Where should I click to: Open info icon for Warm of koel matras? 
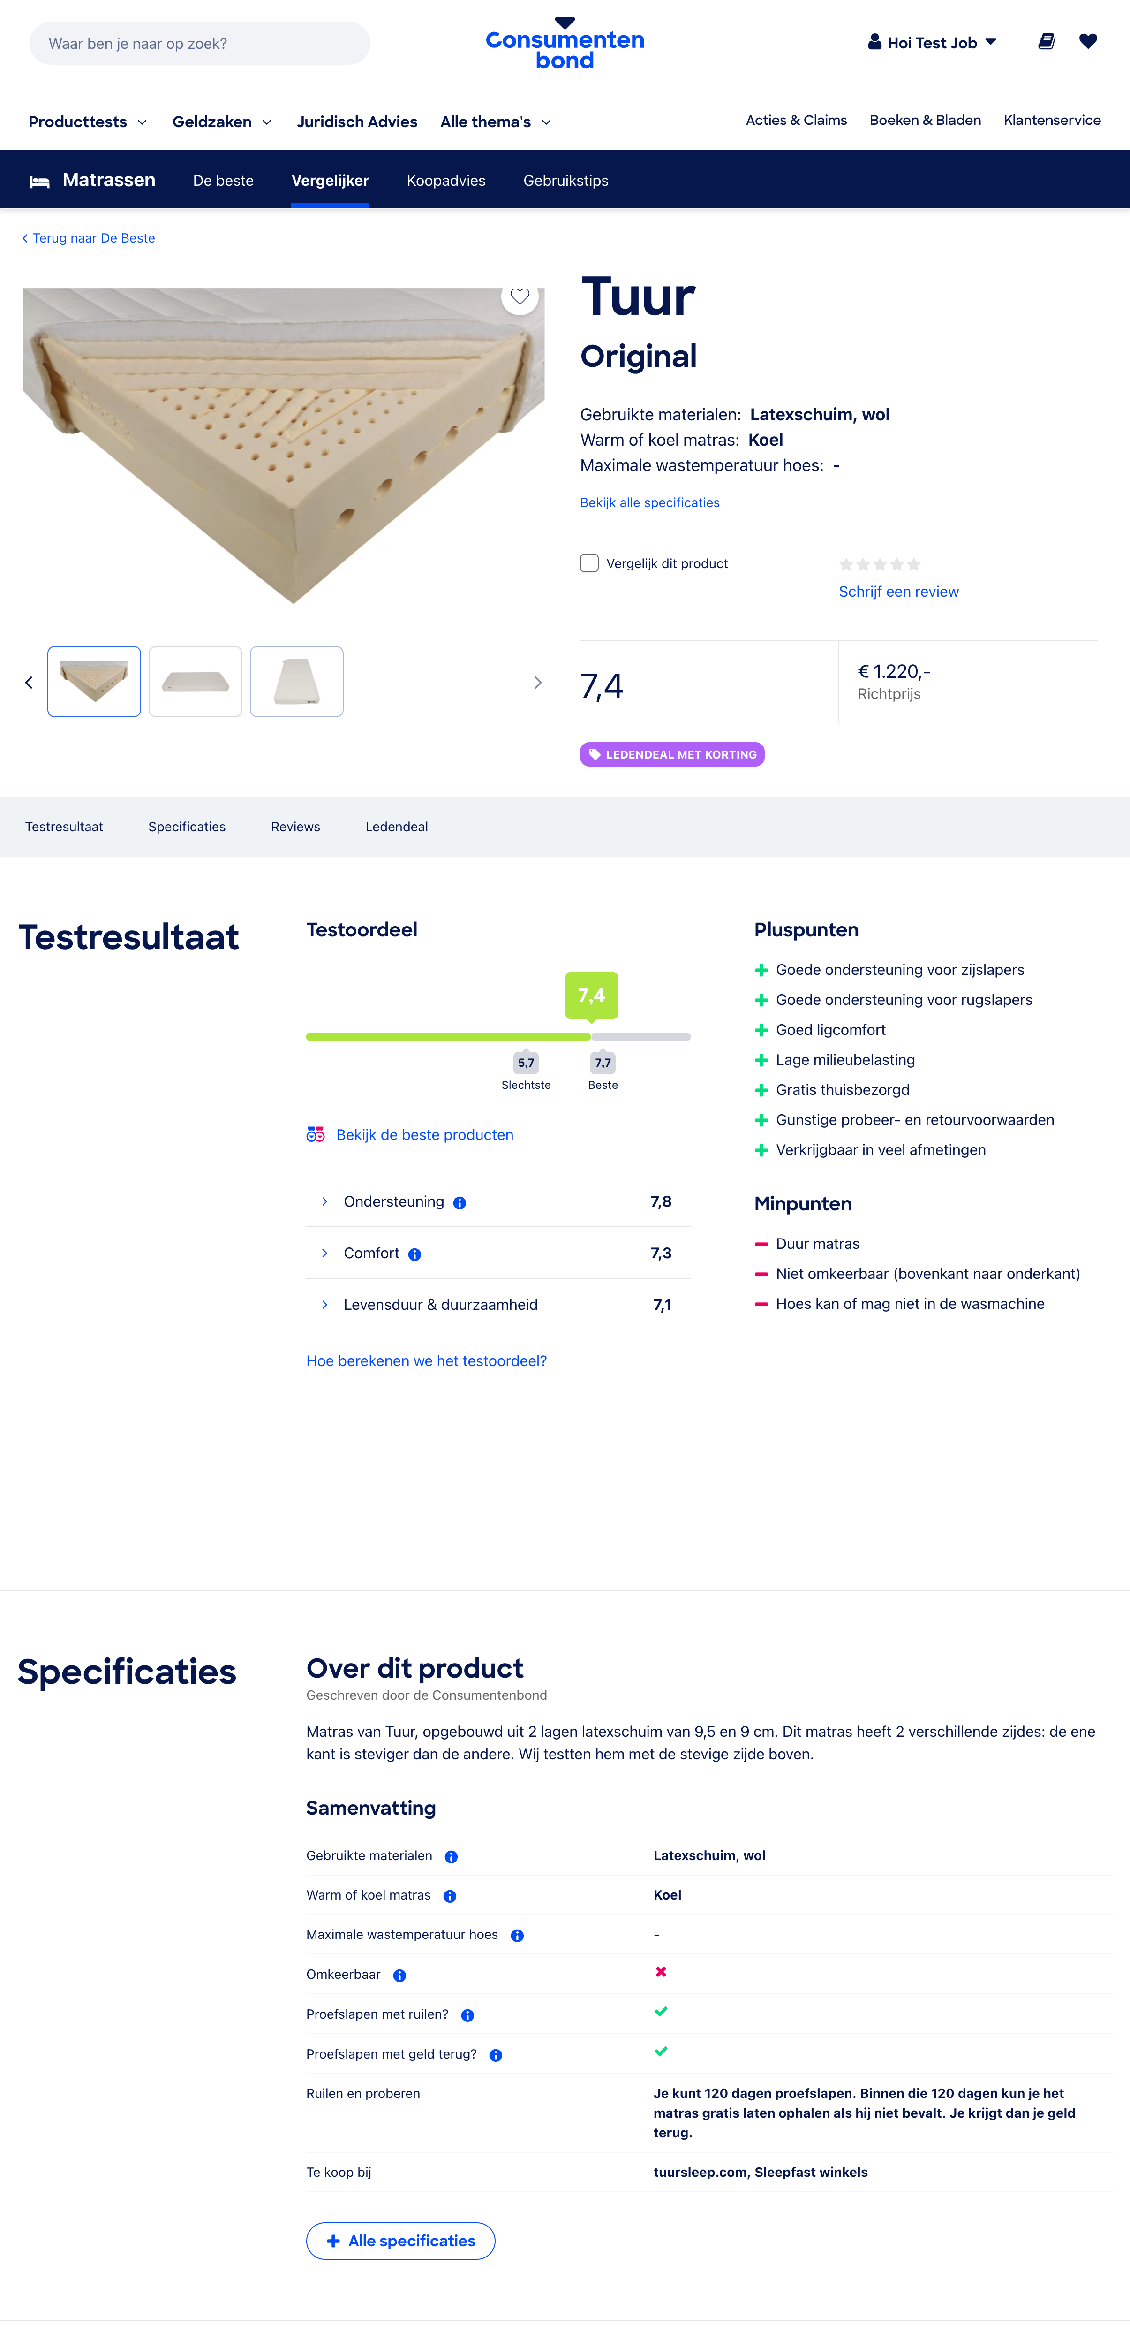pos(450,1896)
